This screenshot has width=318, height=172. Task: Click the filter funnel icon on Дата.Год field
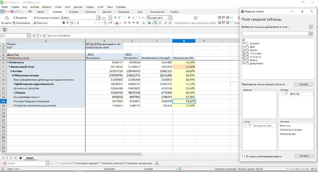click(x=287, y=94)
